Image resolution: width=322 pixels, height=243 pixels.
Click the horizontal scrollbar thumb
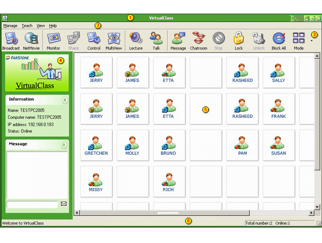pos(165,213)
